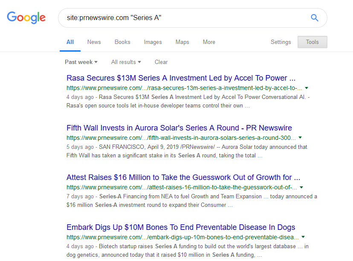The image size is (353, 261).
Task: Click the "5 days ago" date text
Action: 80,147
